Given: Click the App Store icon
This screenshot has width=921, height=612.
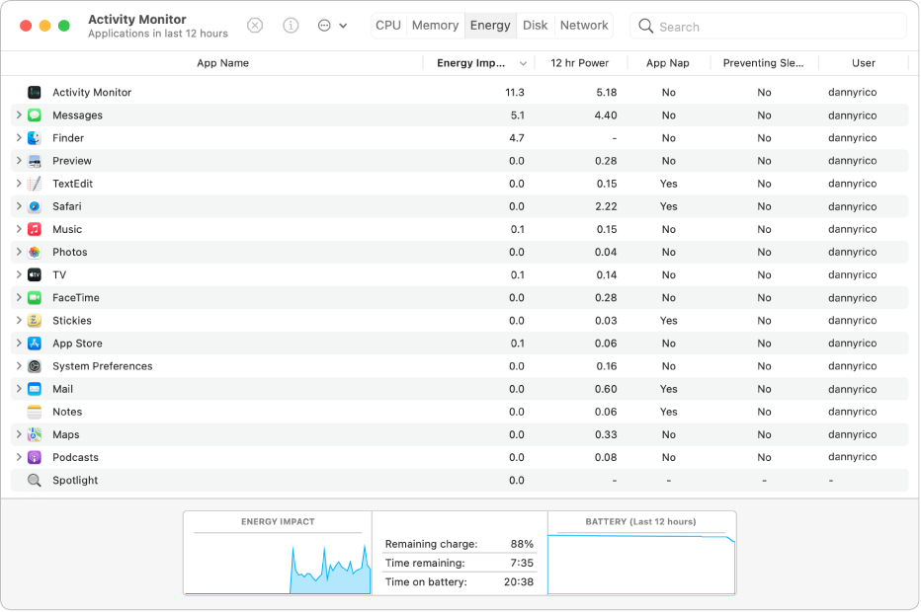Looking at the screenshot, I should [x=35, y=344].
